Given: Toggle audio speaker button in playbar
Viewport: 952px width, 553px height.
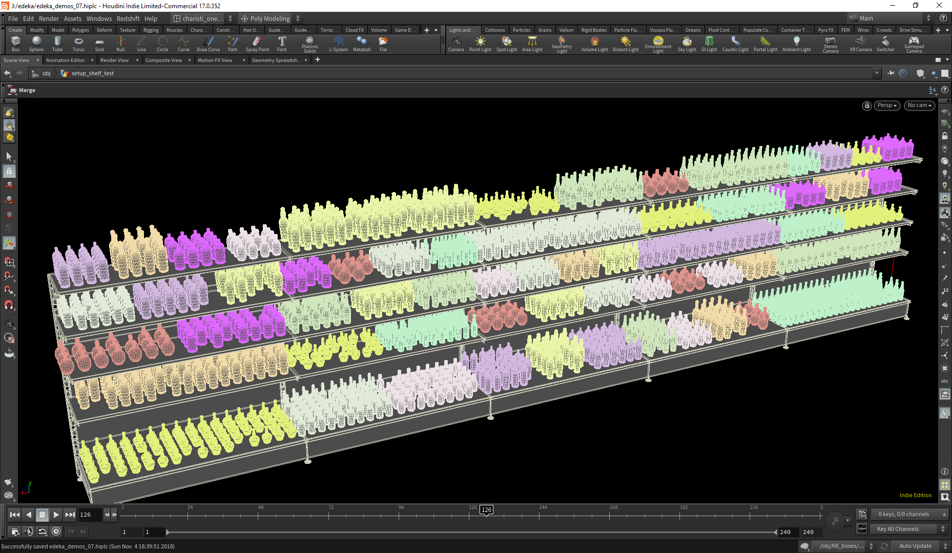Looking at the screenshot, I should (29, 531).
